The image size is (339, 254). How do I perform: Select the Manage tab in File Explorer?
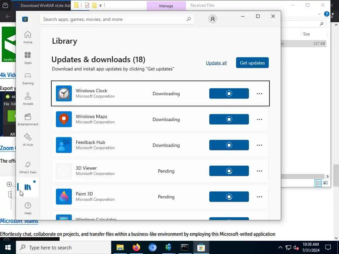click(166, 6)
